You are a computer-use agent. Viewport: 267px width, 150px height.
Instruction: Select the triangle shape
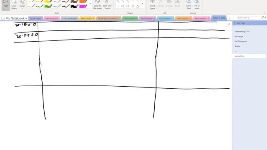[138, 6]
